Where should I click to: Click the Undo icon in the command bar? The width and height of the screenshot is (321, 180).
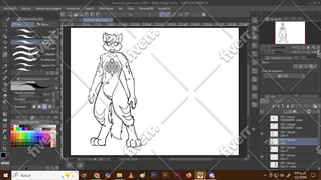tap(106, 14)
